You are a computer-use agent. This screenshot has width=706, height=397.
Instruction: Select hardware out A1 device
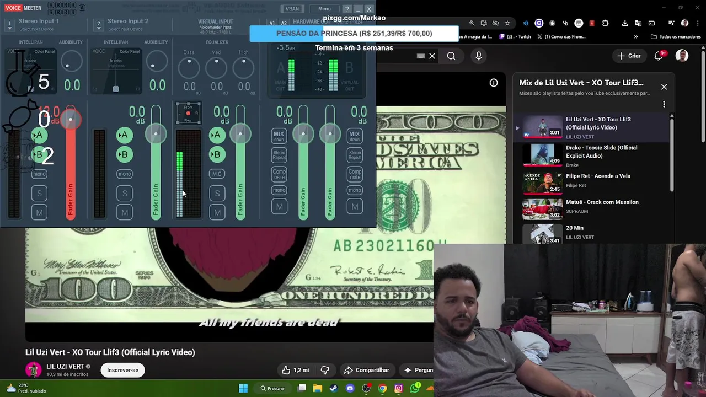pos(272,23)
